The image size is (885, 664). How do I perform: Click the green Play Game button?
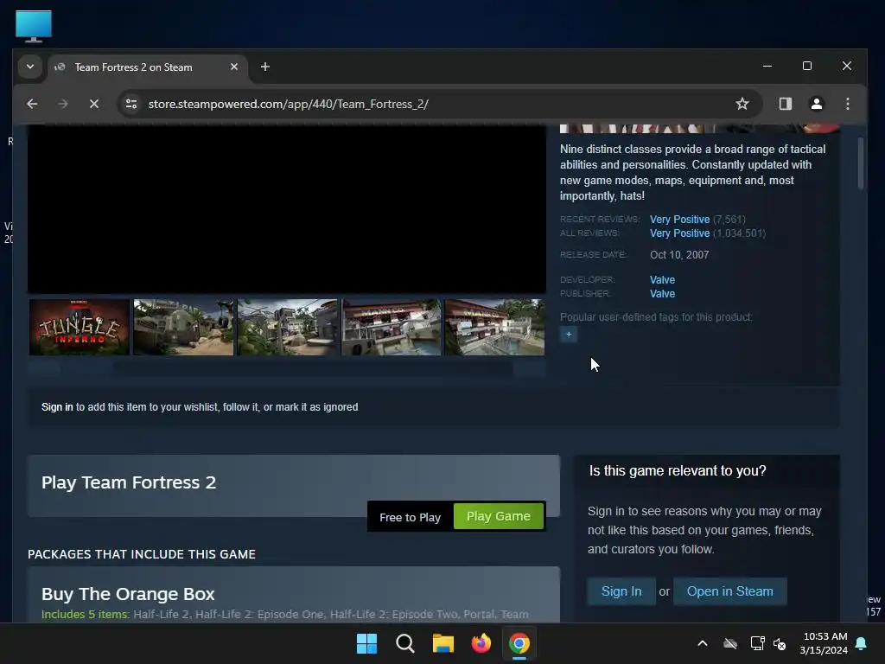point(499,516)
